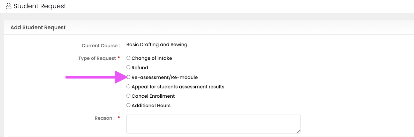Click the Re-assessment/Re-module label text

pyautogui.click(x=165, y=77)
